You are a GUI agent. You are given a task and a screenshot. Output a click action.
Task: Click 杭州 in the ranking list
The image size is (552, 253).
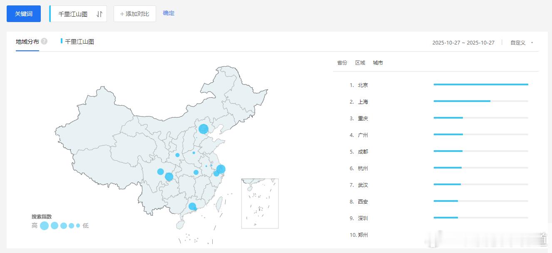pos(363,169)
